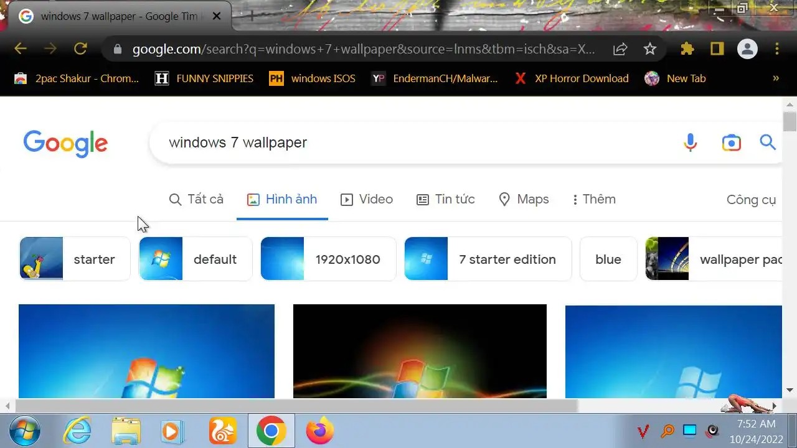Start voice search with microphone icon
The width and height of the screenshot is (797, 448).
(690, 142)
